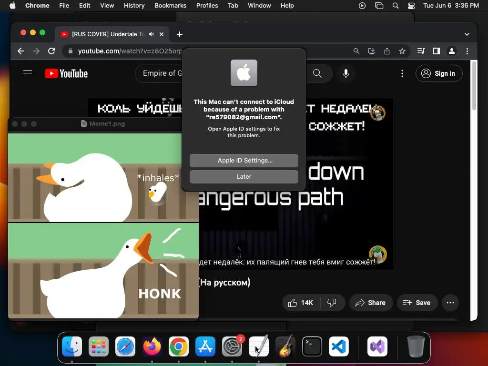Open Control Center in menu bar
This screenshot has height=366, width=488.
point(411,5)
